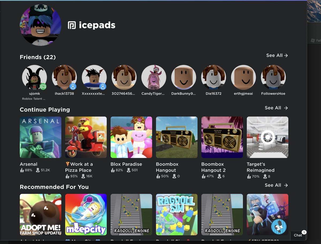
Task: Open the Chat panel button
Action: (298, 235)
